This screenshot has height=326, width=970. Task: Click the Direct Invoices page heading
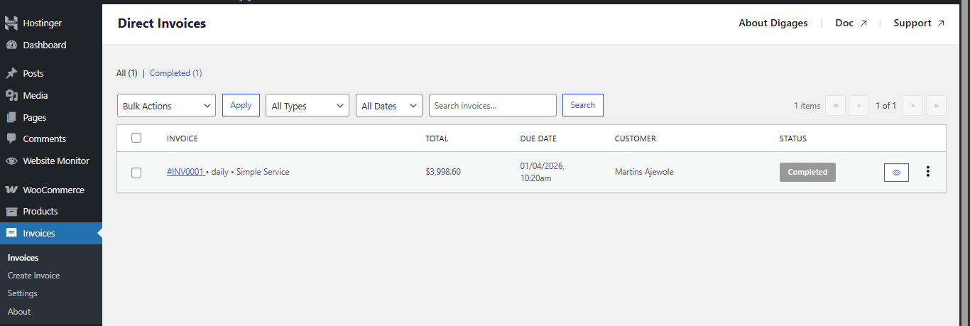(x=162, y=23)
